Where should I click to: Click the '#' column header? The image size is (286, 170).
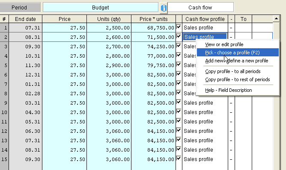pyautogui.click(x=4, y=19)
